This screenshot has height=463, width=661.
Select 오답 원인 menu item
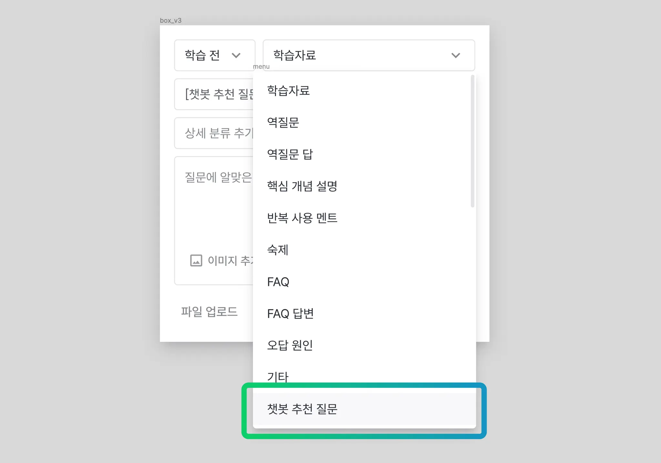point(290,345)
